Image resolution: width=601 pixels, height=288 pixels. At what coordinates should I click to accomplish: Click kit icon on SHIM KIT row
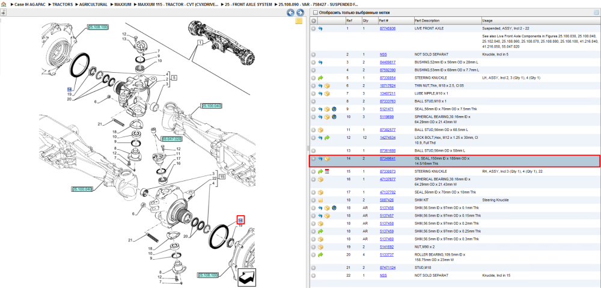click(x=320, y=200)
